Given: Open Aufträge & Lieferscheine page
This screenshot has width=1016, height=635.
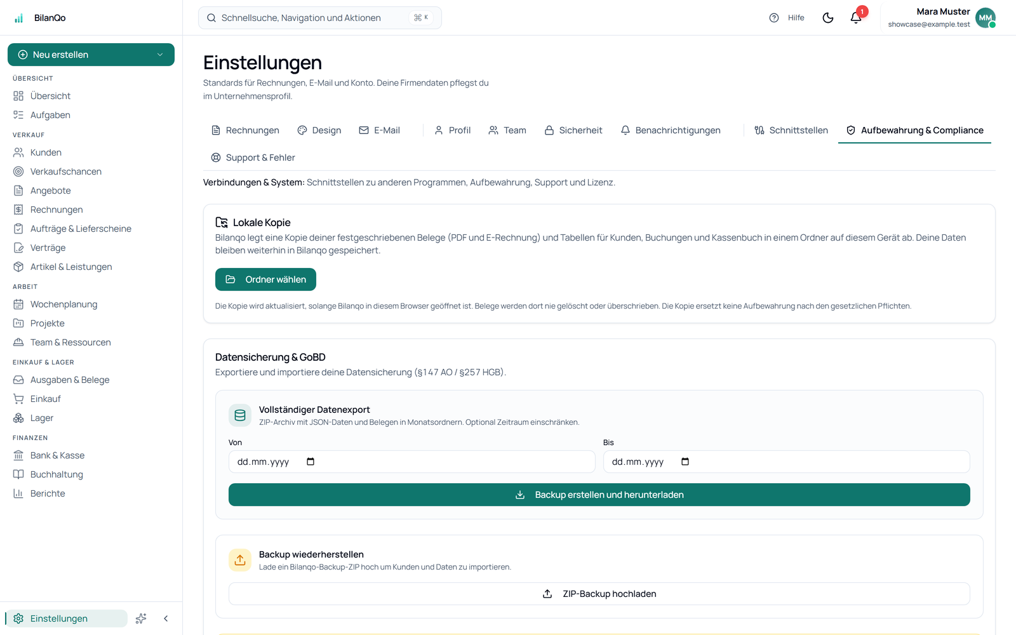Looking at the screenshot, I should [91, 229].
